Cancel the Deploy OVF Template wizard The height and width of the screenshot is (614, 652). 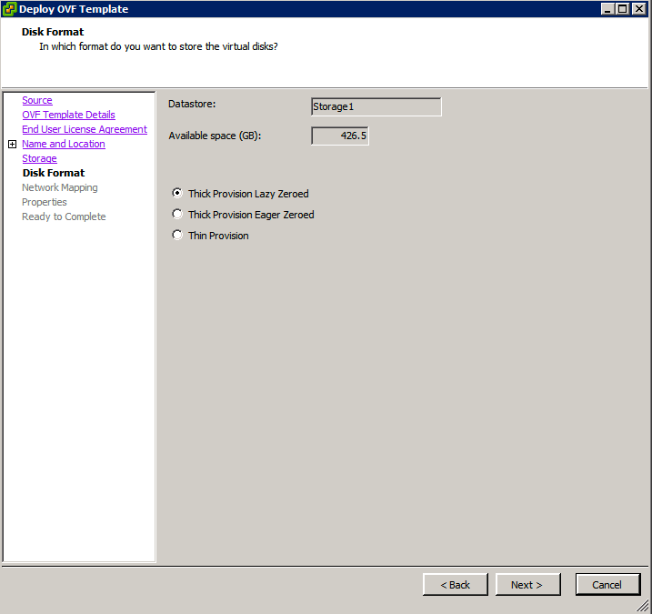[x=607, y=585]
